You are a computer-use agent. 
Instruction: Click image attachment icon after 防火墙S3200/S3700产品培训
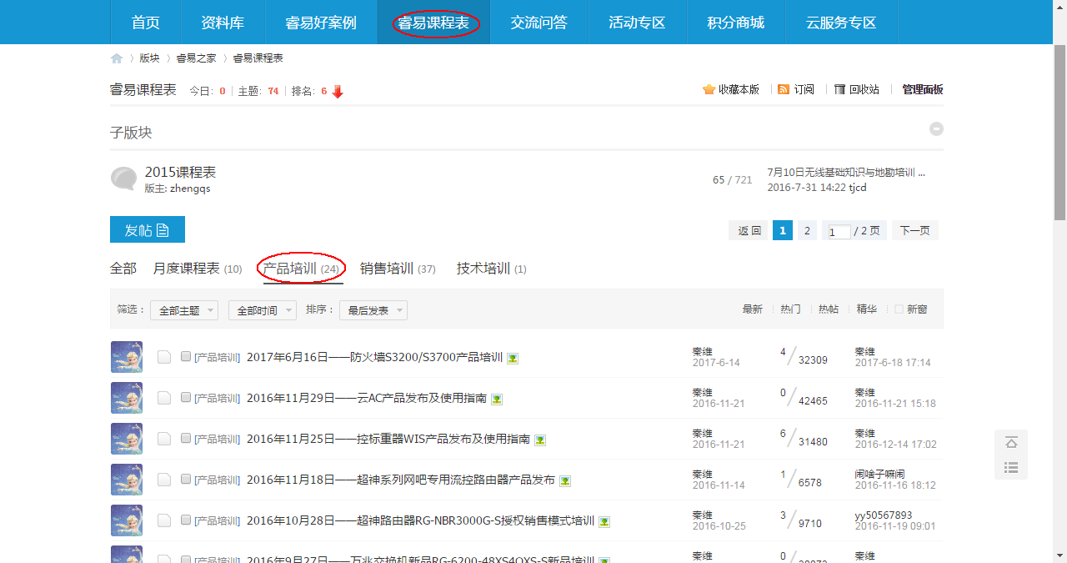click(x=513, y=358)
